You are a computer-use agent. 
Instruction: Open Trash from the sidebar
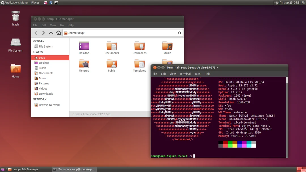click(42, 68)
